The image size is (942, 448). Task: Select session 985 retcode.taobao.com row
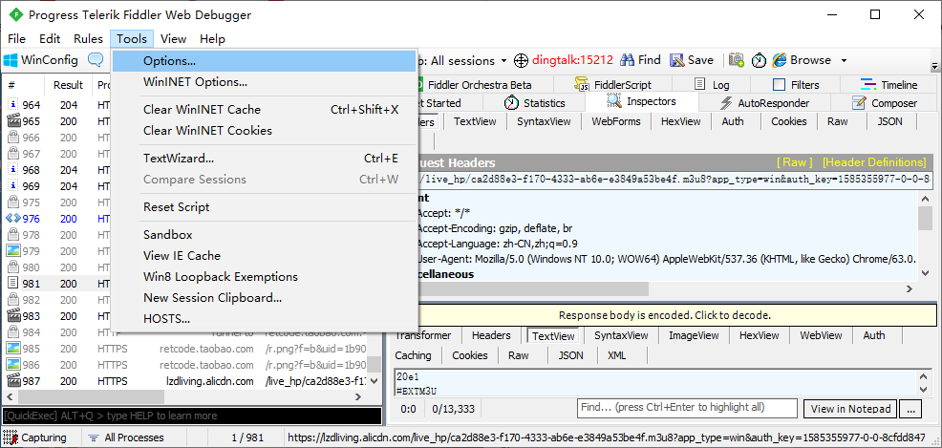(x=186, y=349)
